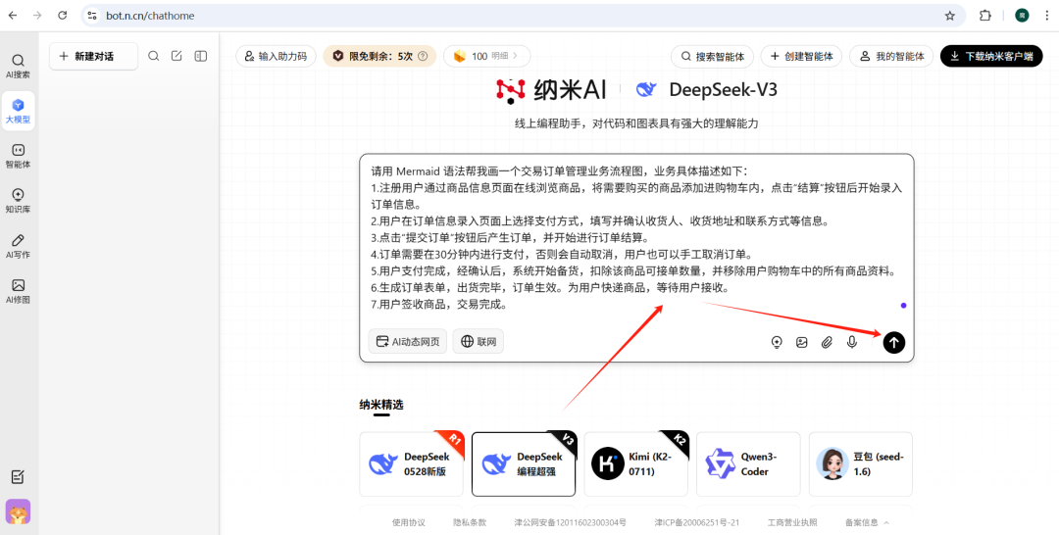
Task: Click the image upload icon
Action: coord(802,342)
